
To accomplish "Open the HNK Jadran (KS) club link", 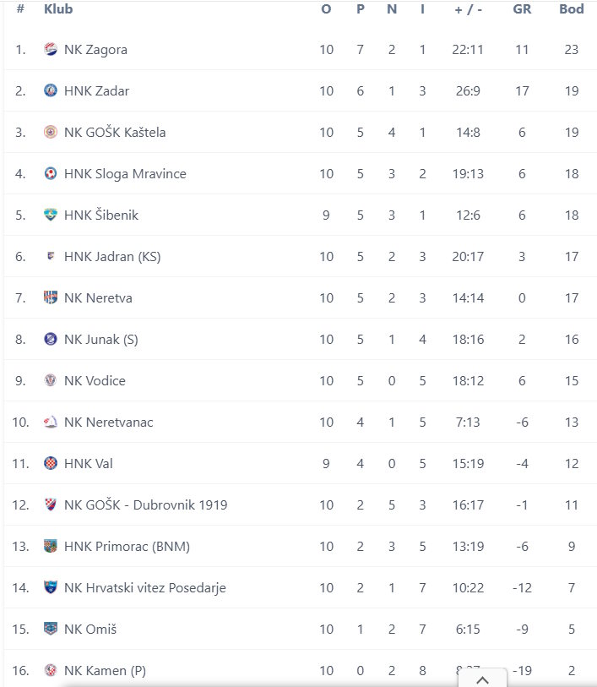I will 112,257.
